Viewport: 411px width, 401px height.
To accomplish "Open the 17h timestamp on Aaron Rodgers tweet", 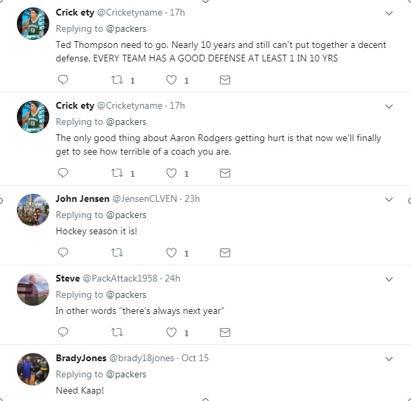I will point(177,105).
